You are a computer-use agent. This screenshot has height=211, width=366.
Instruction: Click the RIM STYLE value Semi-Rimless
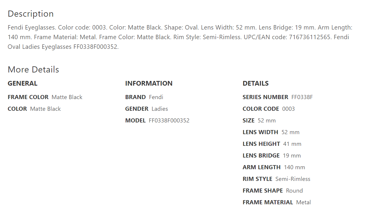293,179
